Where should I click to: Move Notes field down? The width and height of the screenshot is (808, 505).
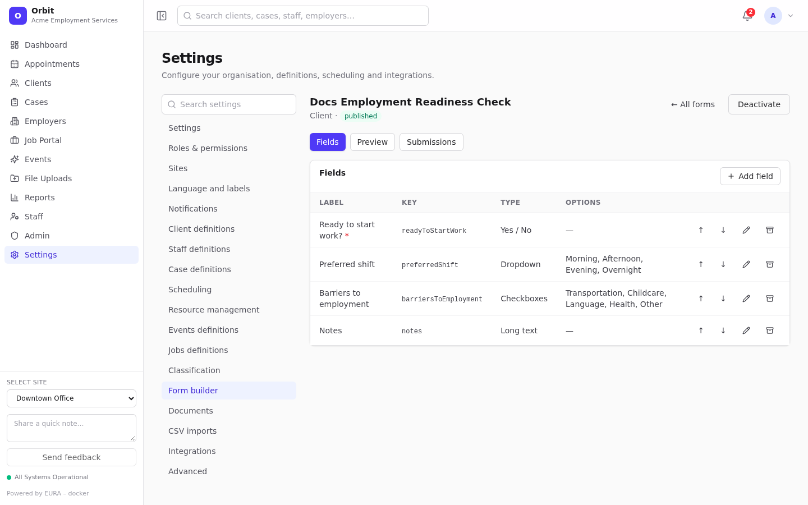point(723,330)
